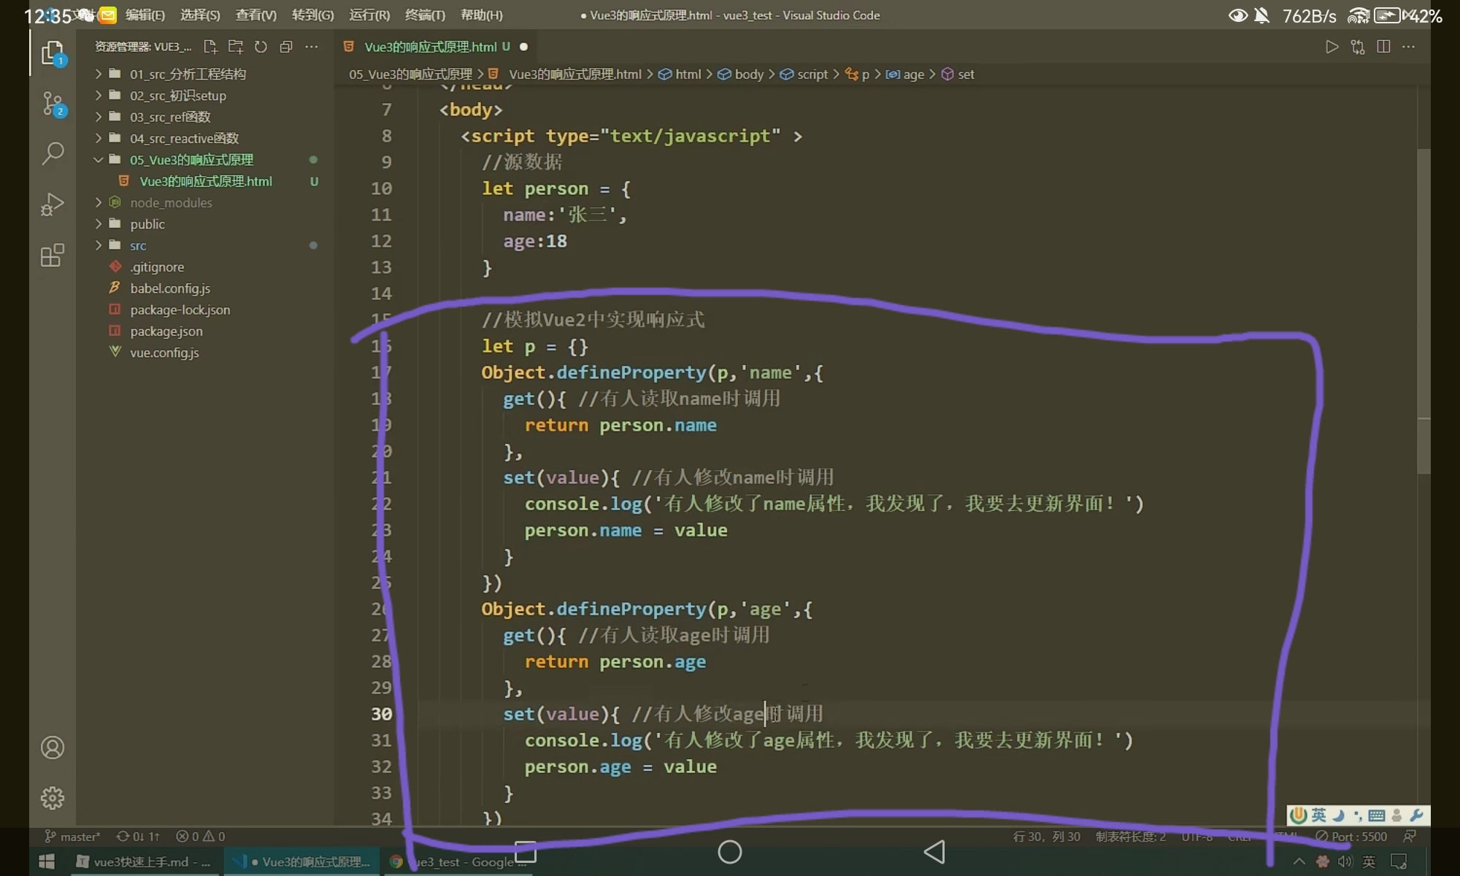Open the Manage gear settings menu
This screenshot has height=876, width=1460.
click(x=53, y=798)
